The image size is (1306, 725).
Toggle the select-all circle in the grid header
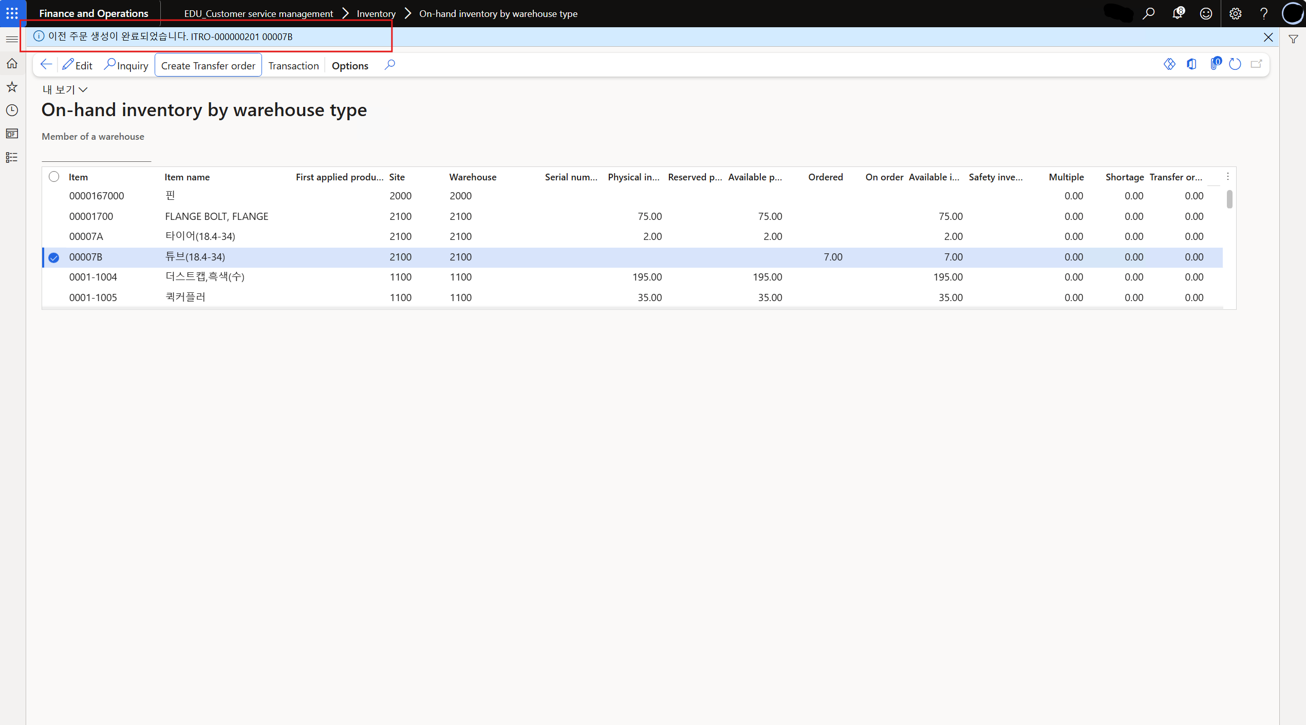54,177
